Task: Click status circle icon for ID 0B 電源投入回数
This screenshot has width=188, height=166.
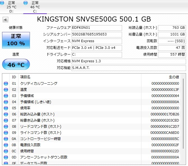Action: click(6, 145)
